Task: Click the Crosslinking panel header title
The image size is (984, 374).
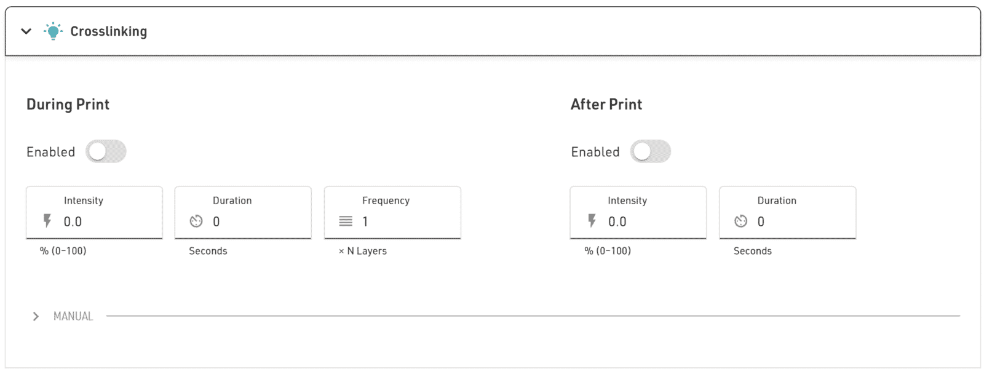Action: click(x=109, y=31)
